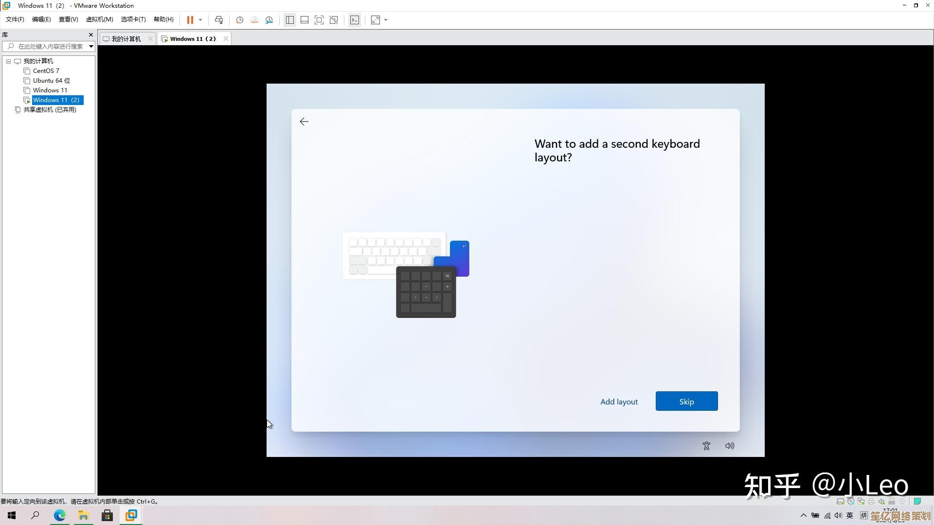The image size is (934, 525).
Task: Enter full screen mode icon
Action: pyautogui.click(x=319, y=20)
